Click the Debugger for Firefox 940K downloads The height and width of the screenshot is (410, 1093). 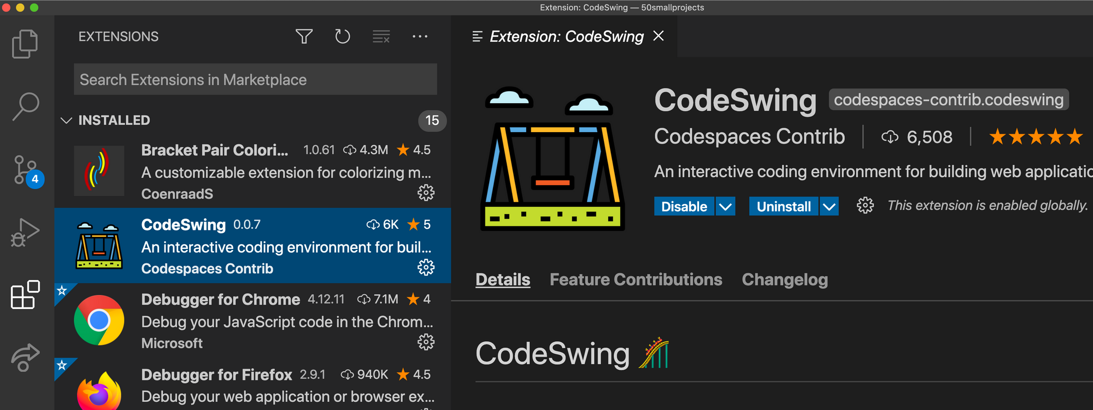click(364, 375)
